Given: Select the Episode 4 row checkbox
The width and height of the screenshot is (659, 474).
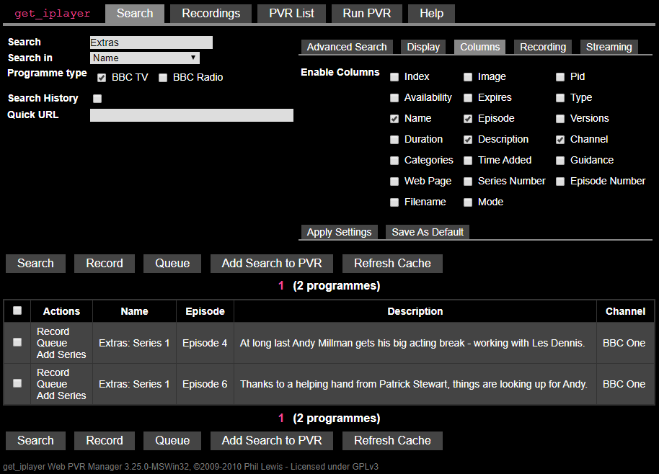Looking at the screenshot, I should [x=17, y=343].
